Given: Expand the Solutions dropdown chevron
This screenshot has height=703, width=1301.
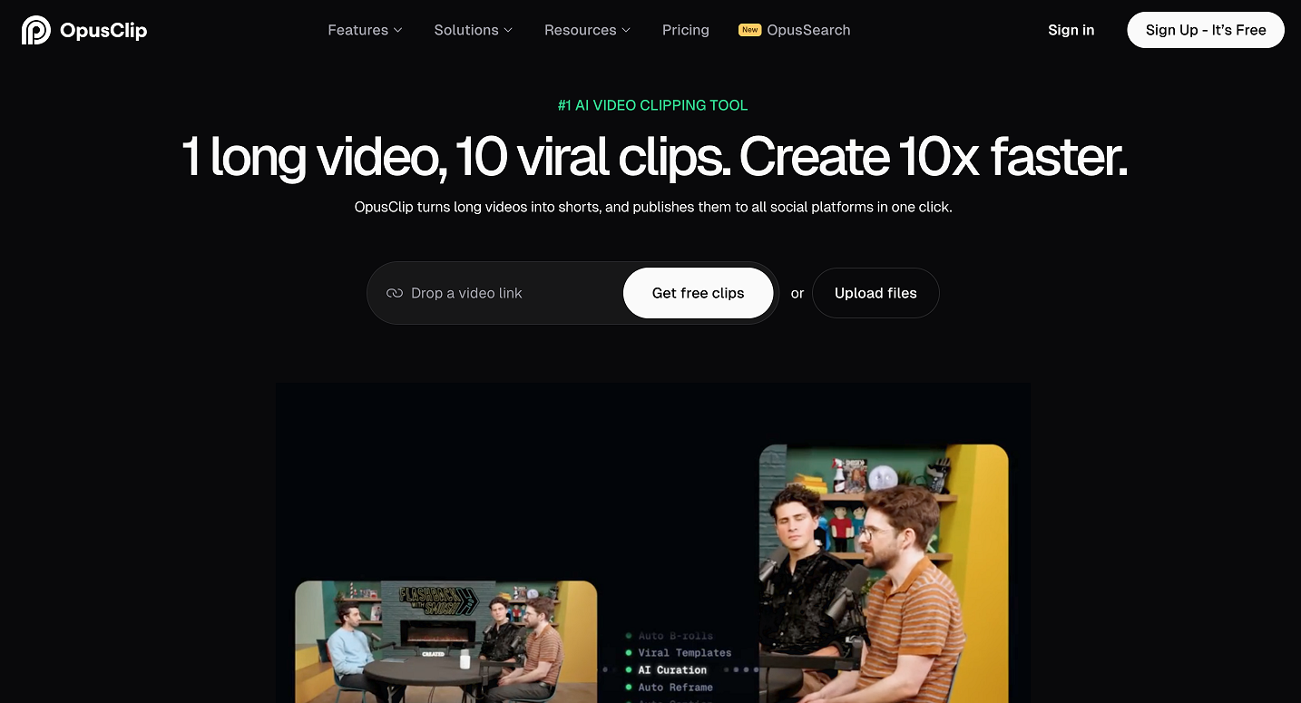Looking at the screenshot, I should (x=508, y=30).
